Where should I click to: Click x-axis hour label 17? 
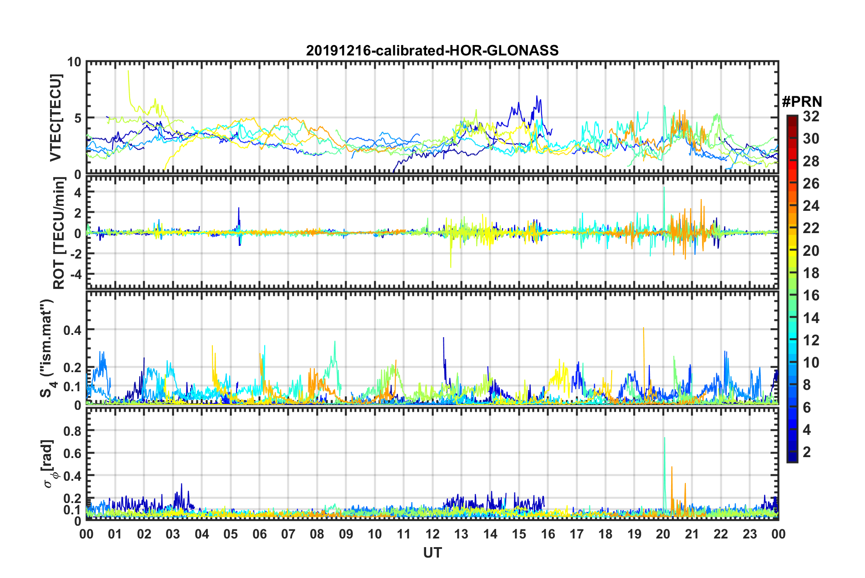pyautogui.click(x=577, y=533)
